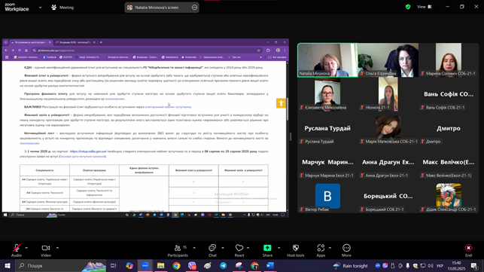Select Natalia Mironova's video thumbnail

coord(328,60)
